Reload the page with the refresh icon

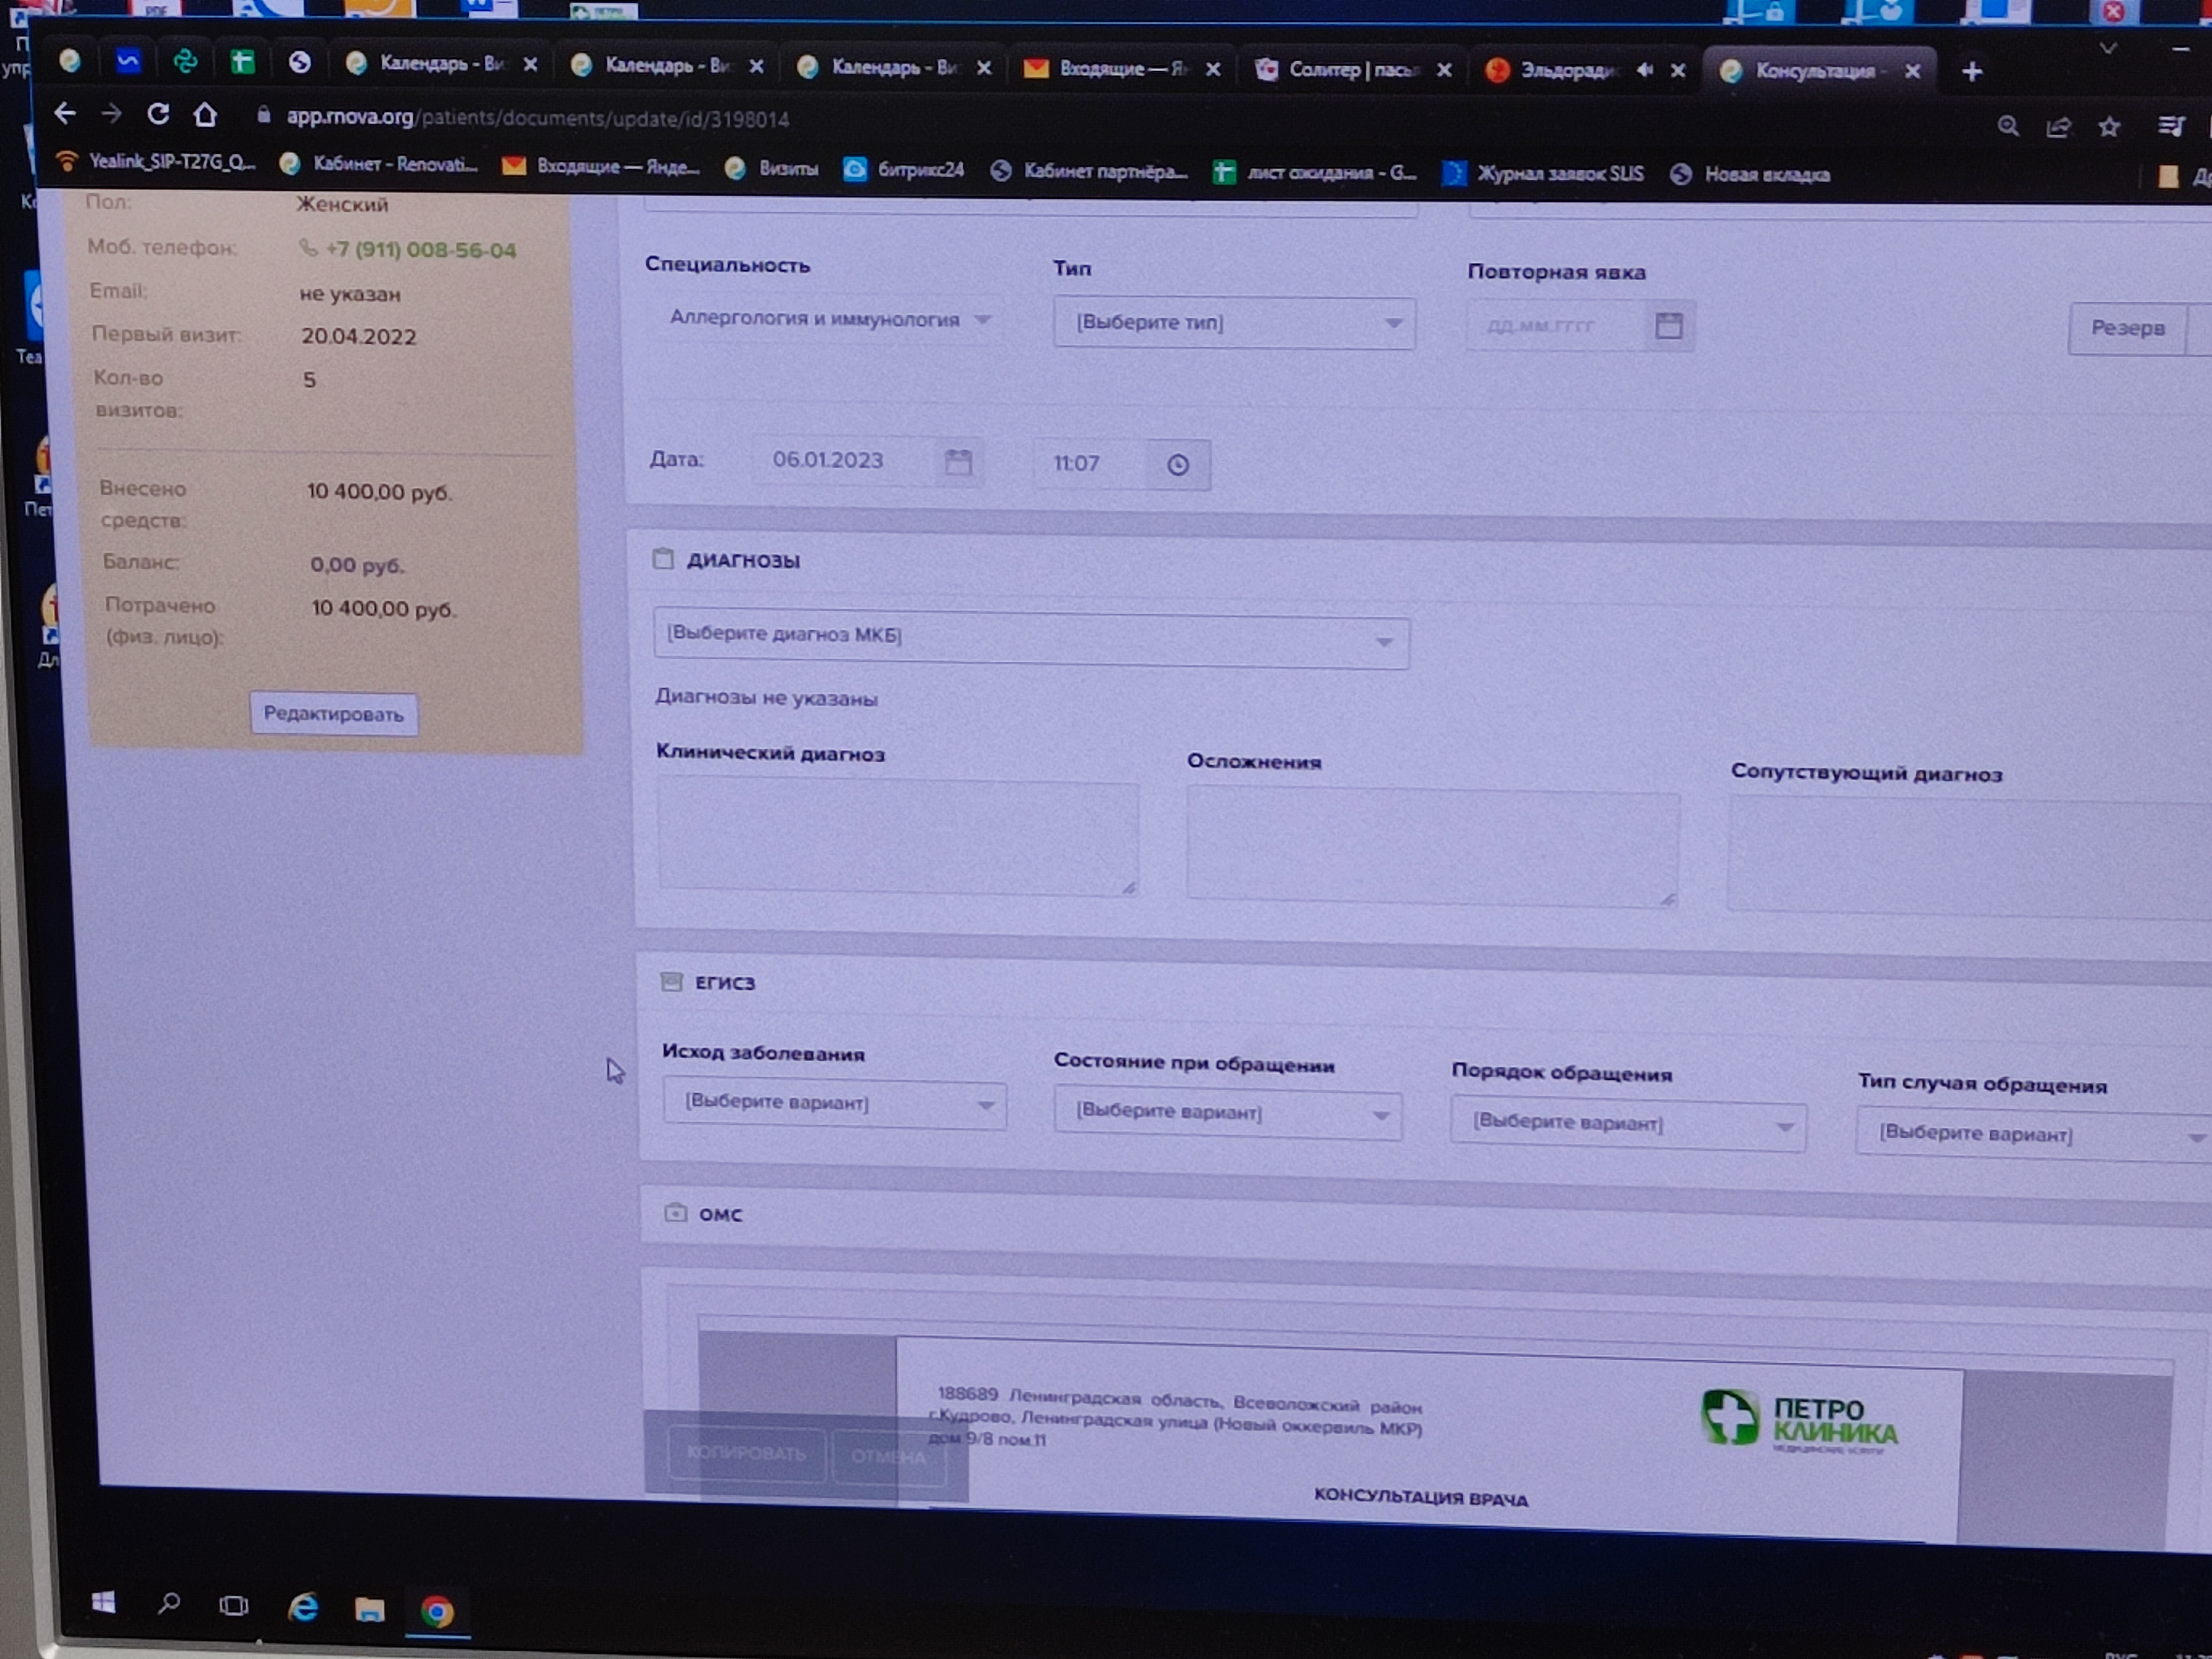pyautogui.click(x=158, y=115)
